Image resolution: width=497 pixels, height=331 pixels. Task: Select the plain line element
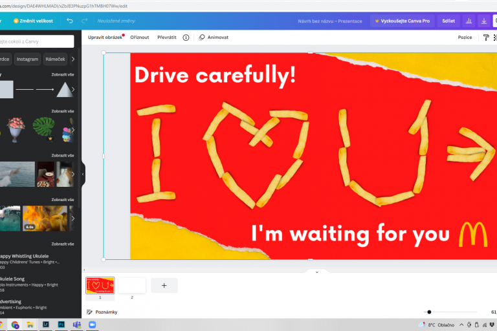25,90
